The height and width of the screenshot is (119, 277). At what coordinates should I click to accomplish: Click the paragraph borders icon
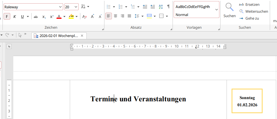tap(161, 16)
